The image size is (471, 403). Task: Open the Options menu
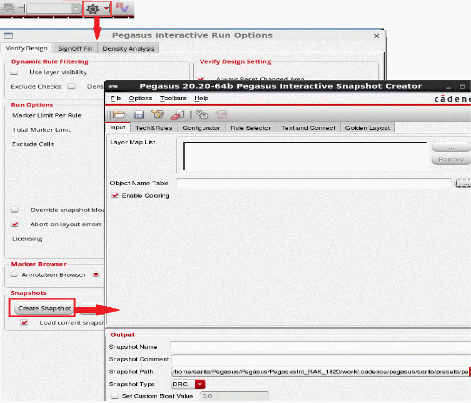pos(140,98)
